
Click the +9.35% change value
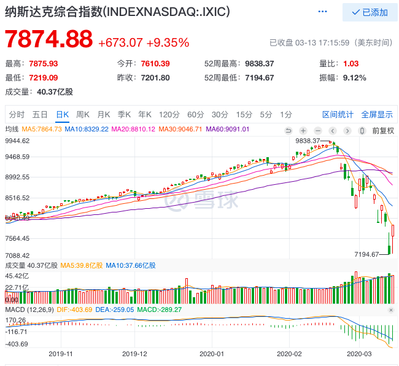[x=168, y=42]
